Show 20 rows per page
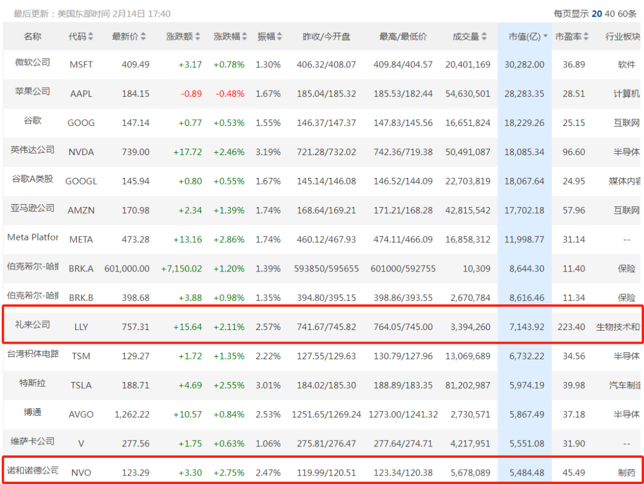 point(597,14)
